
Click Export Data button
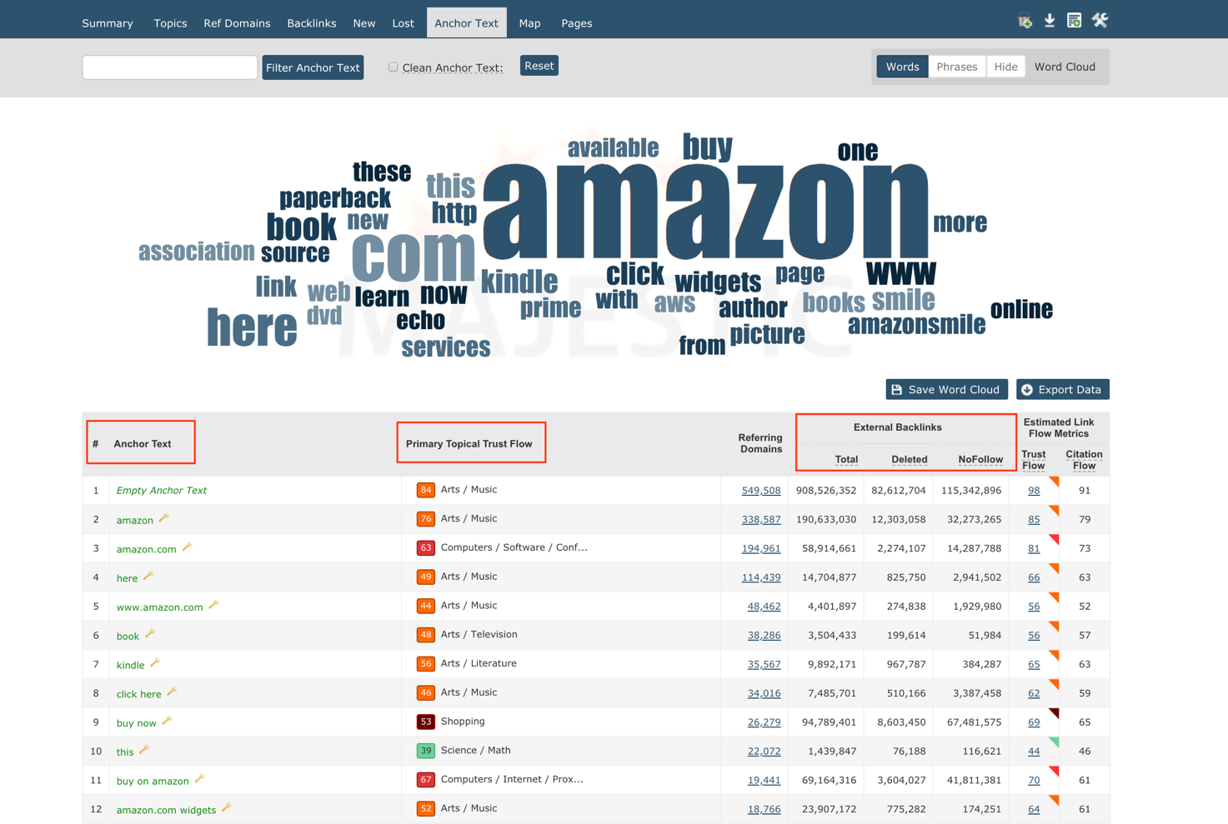(x=1062, y=389)
